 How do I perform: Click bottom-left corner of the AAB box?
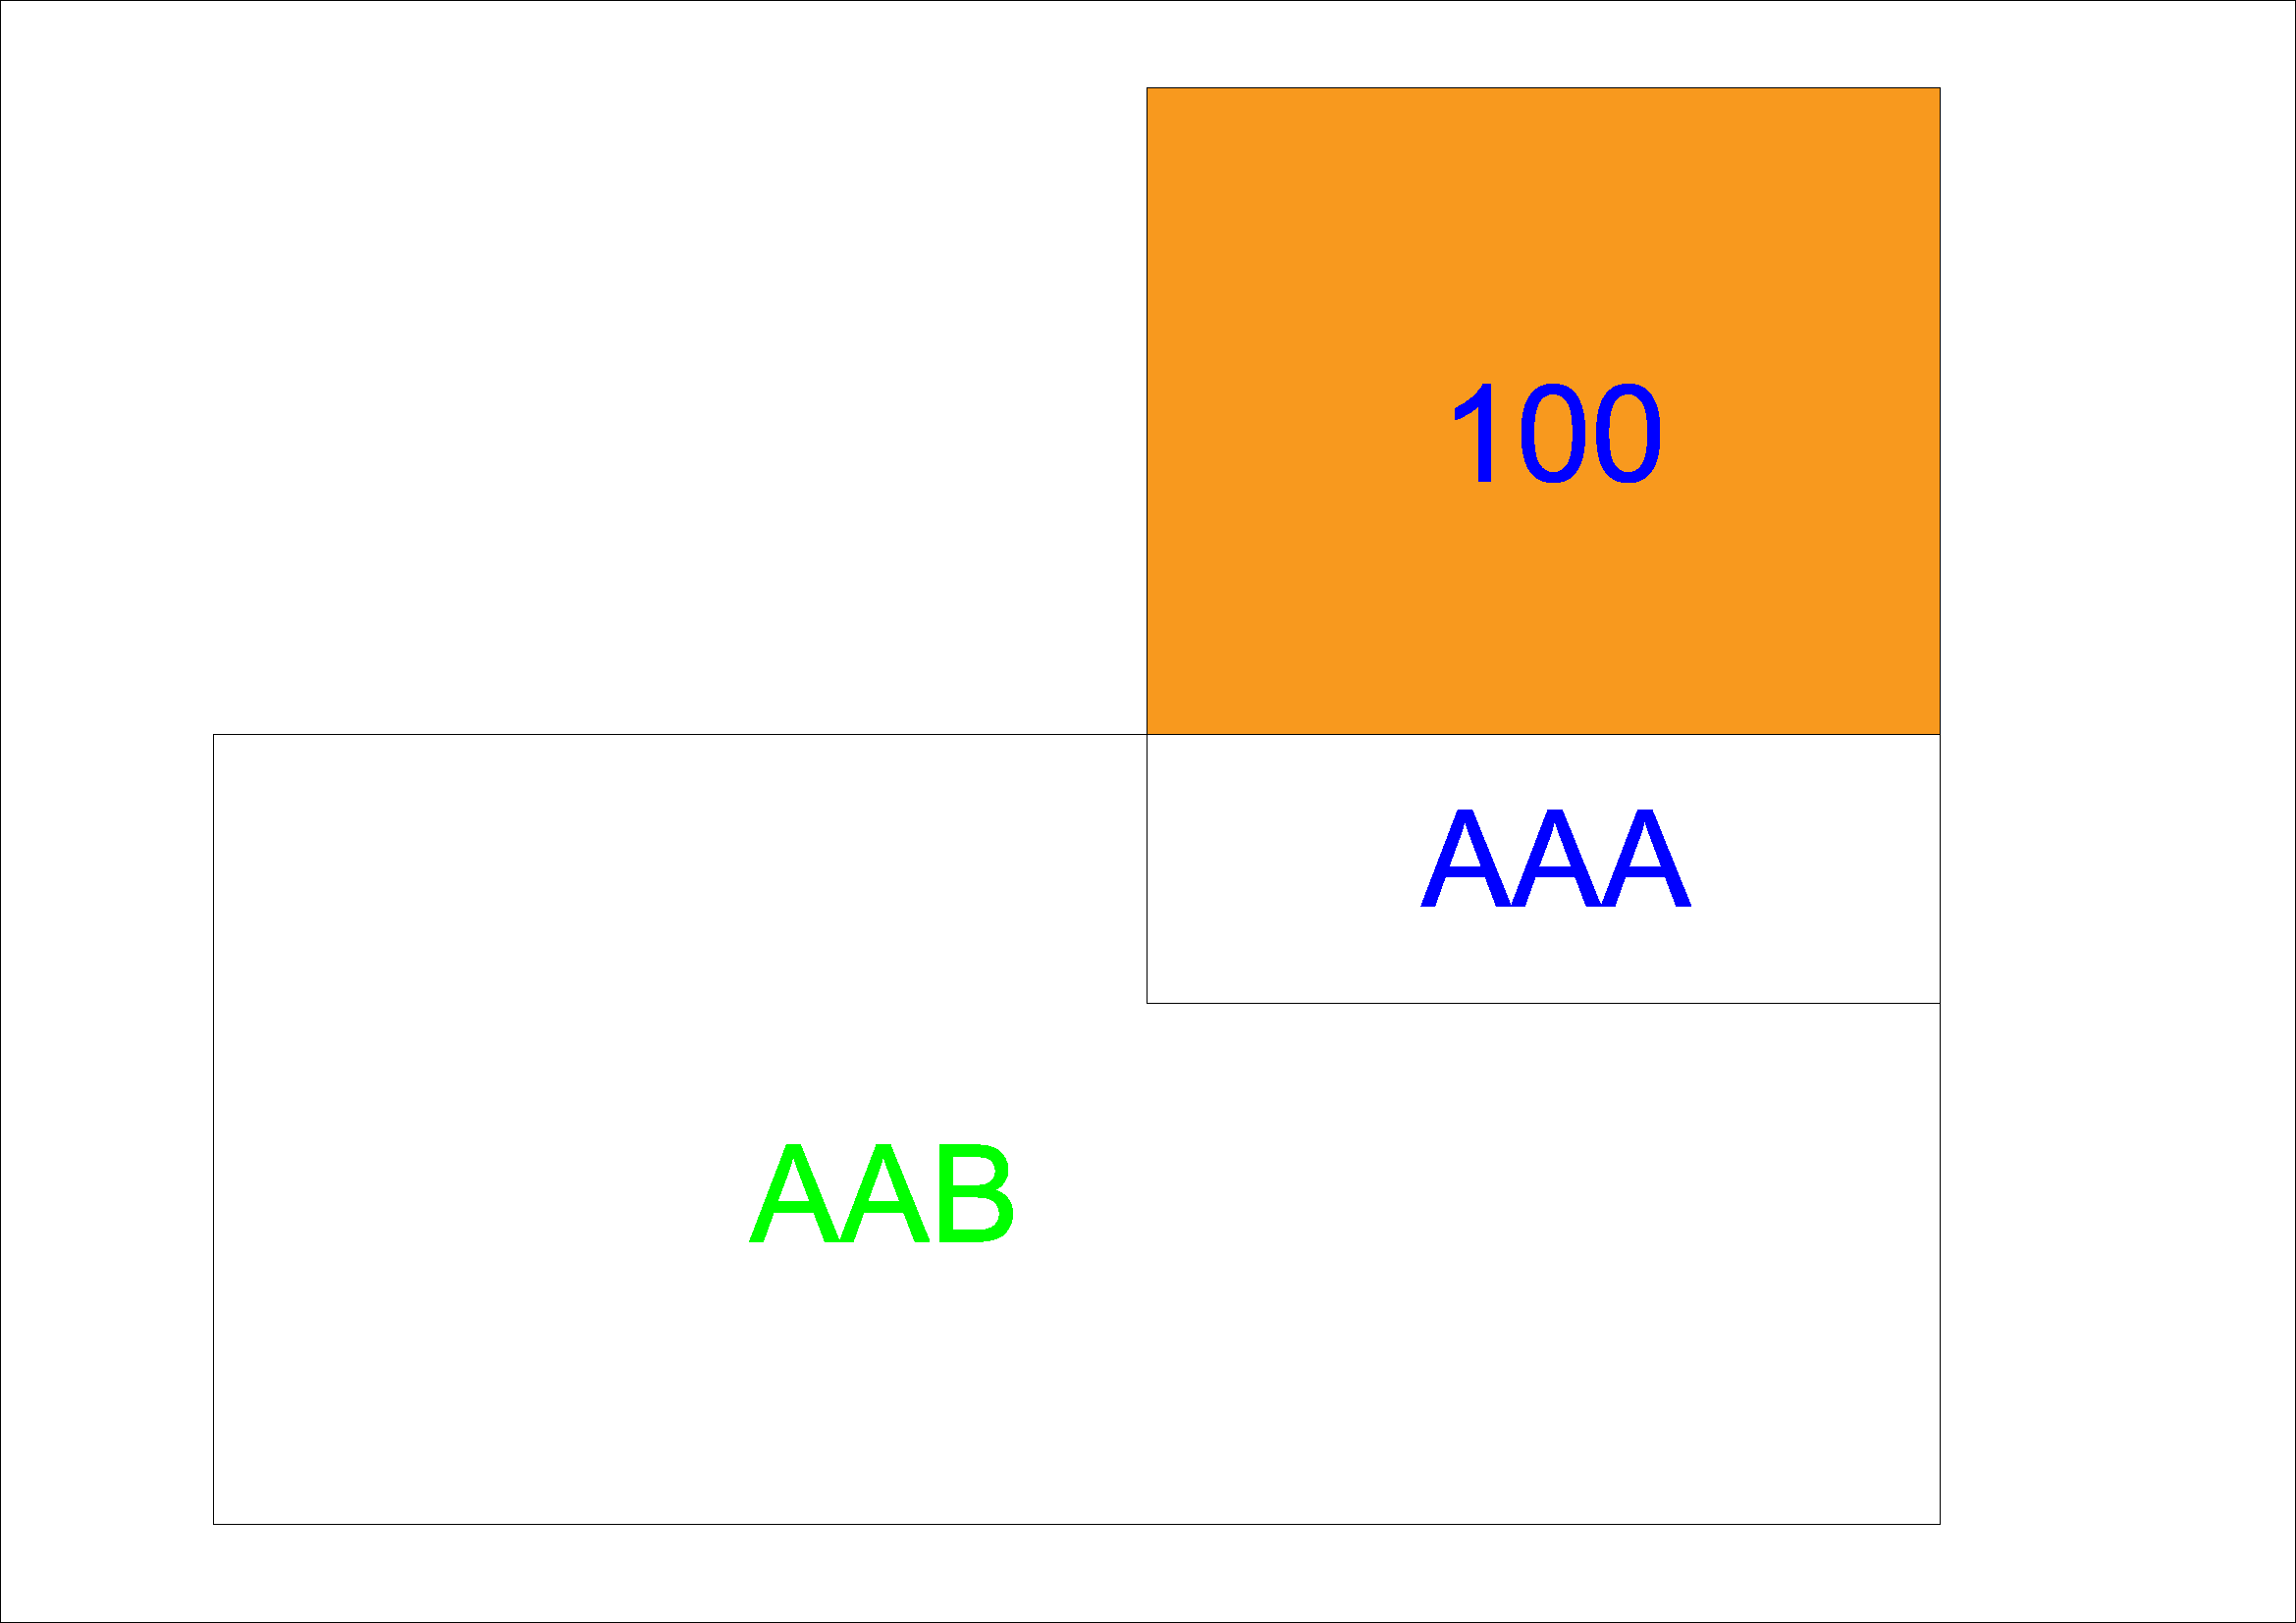tap(213, 1525)
